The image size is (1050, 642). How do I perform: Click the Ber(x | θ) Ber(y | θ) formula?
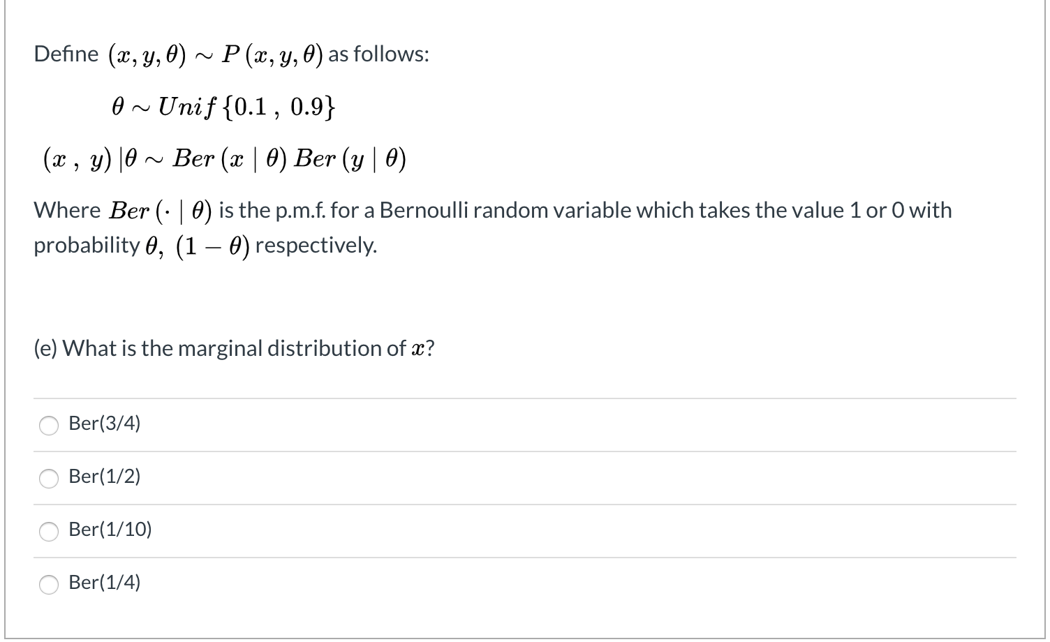click(x=223, y=158)
